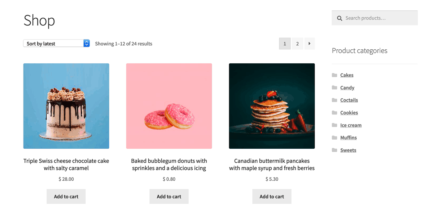This screenshot has width=433, height=216.
Task: Add bubblegum donuts to cart
Action: coord(169,197)
